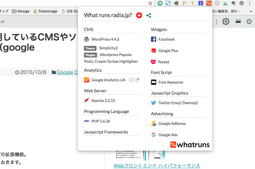Open the Evernote elephant extension

[x=233, y=3]
